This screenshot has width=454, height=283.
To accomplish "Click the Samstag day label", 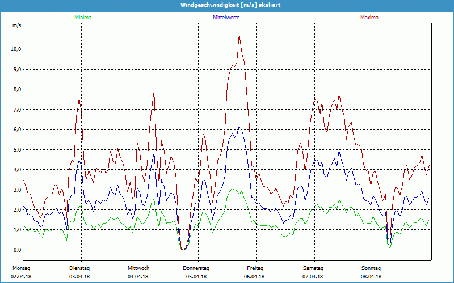I will [313, 268].
